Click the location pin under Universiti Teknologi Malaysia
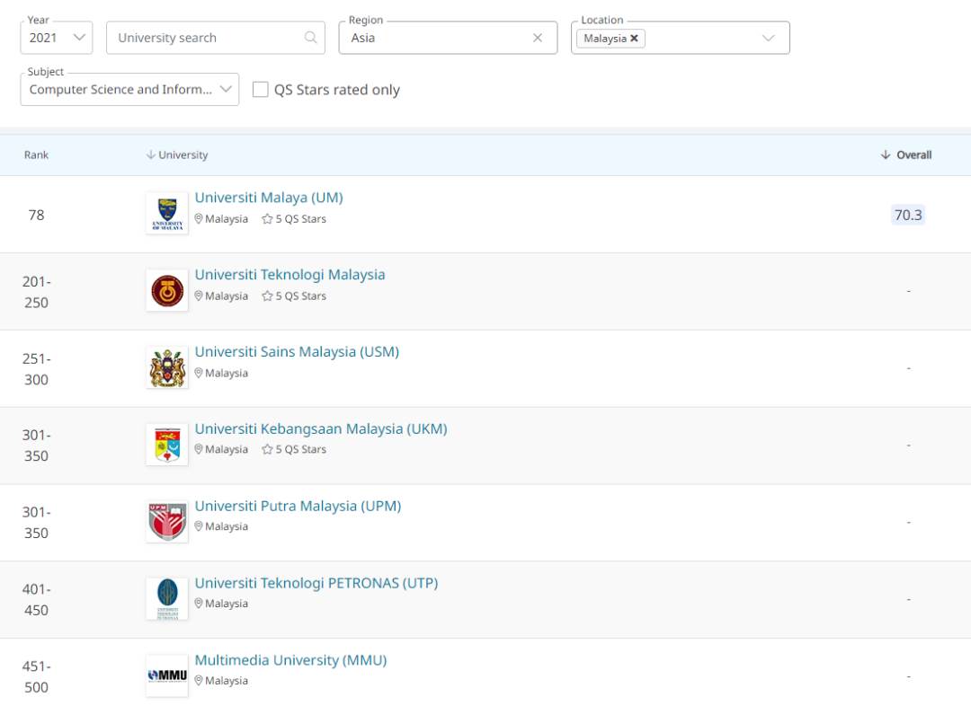 (199, 296)
